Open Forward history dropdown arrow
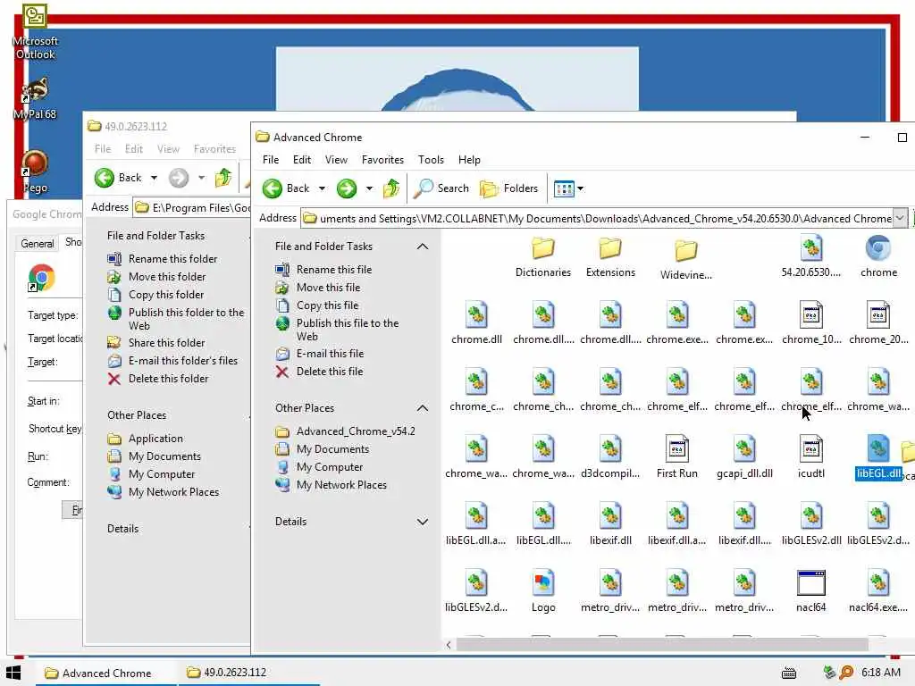915x686 pixels. point(369,188)
